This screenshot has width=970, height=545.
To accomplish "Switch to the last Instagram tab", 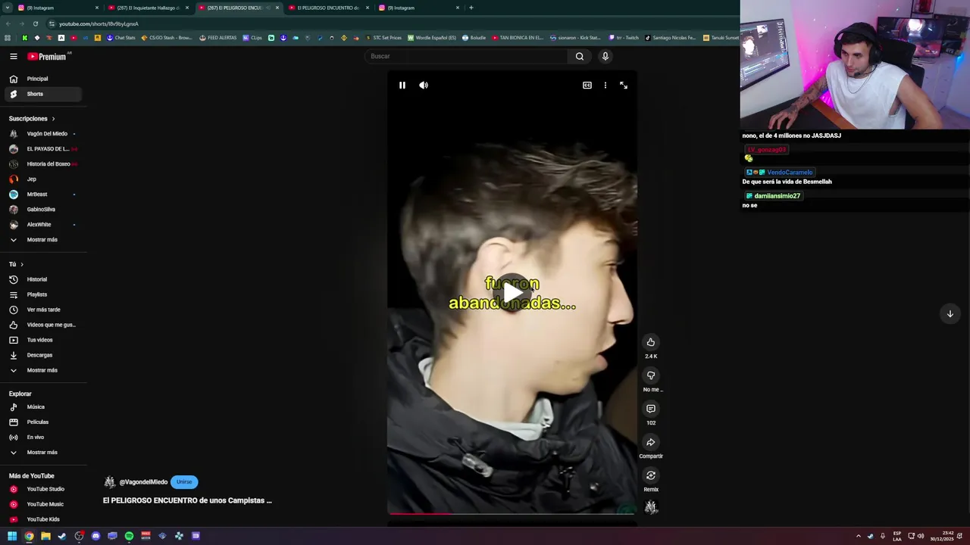I will (419, 8).
